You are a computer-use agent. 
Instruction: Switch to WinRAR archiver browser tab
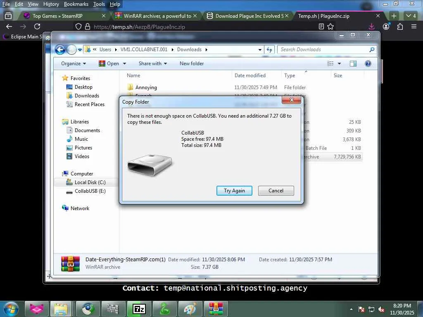[157, 16]
